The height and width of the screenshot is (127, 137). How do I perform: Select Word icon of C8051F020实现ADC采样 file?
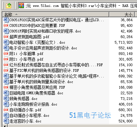click(x=6, y=20)
